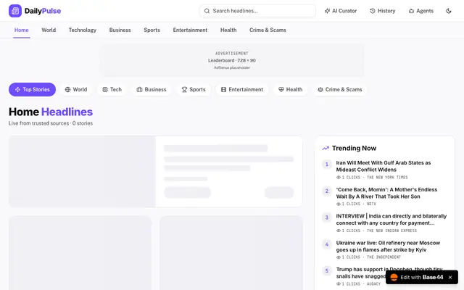Open the World navigation tab
Screen dimensions: 464x290
[x=49, y=30]
